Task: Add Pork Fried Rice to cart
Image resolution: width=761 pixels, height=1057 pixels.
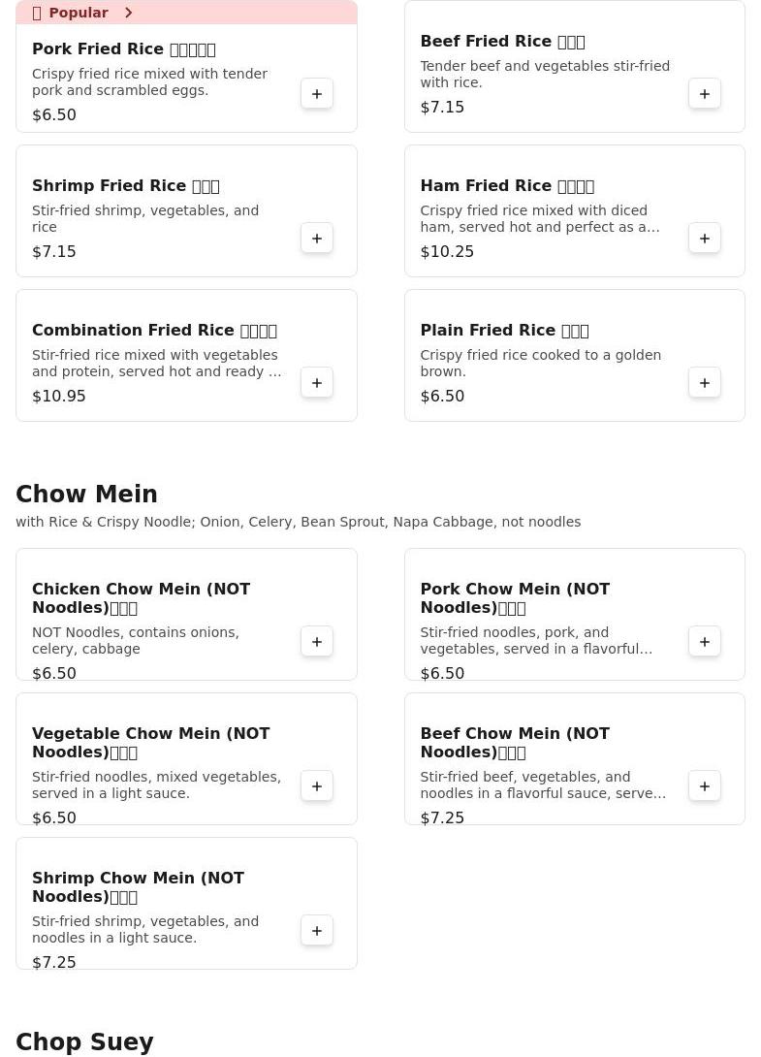Action: (317, 94)
